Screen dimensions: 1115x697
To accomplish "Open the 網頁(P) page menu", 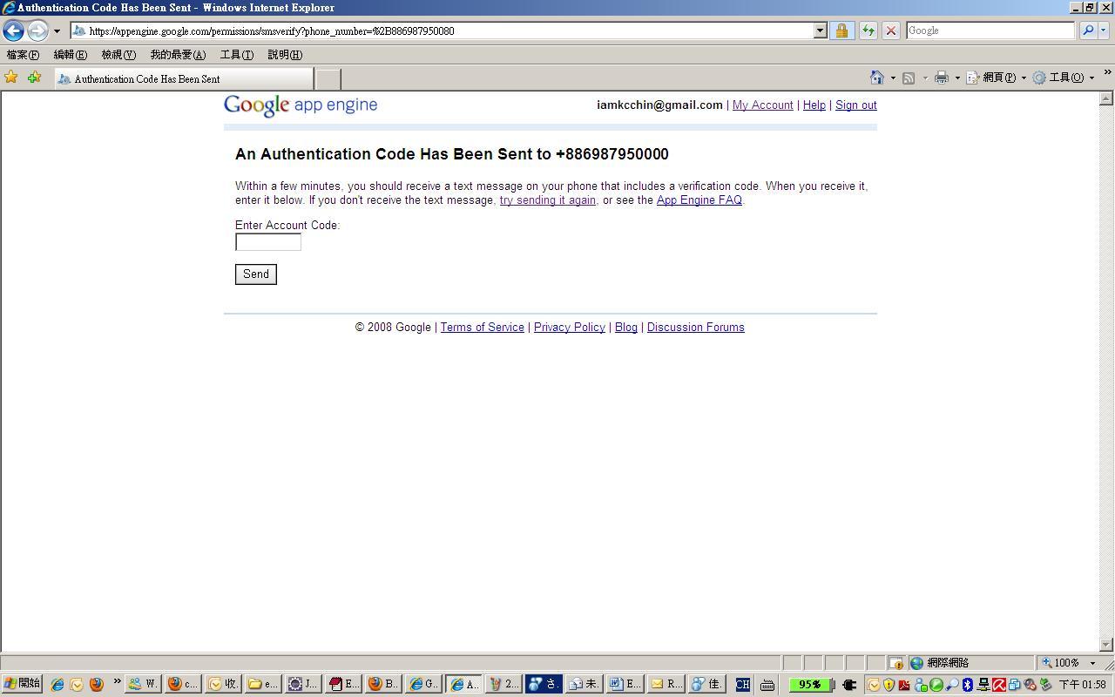I will (x=997, y=78).
